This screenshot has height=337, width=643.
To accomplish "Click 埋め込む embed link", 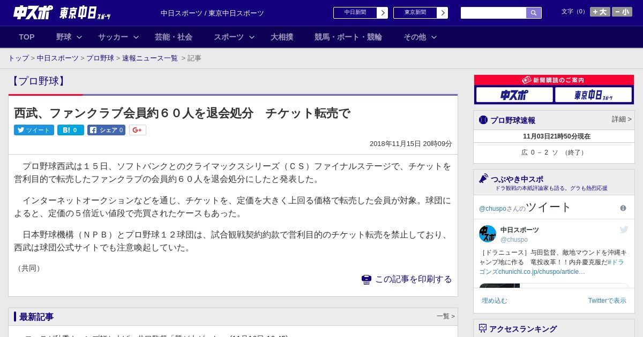I will (x=494, y=301).
